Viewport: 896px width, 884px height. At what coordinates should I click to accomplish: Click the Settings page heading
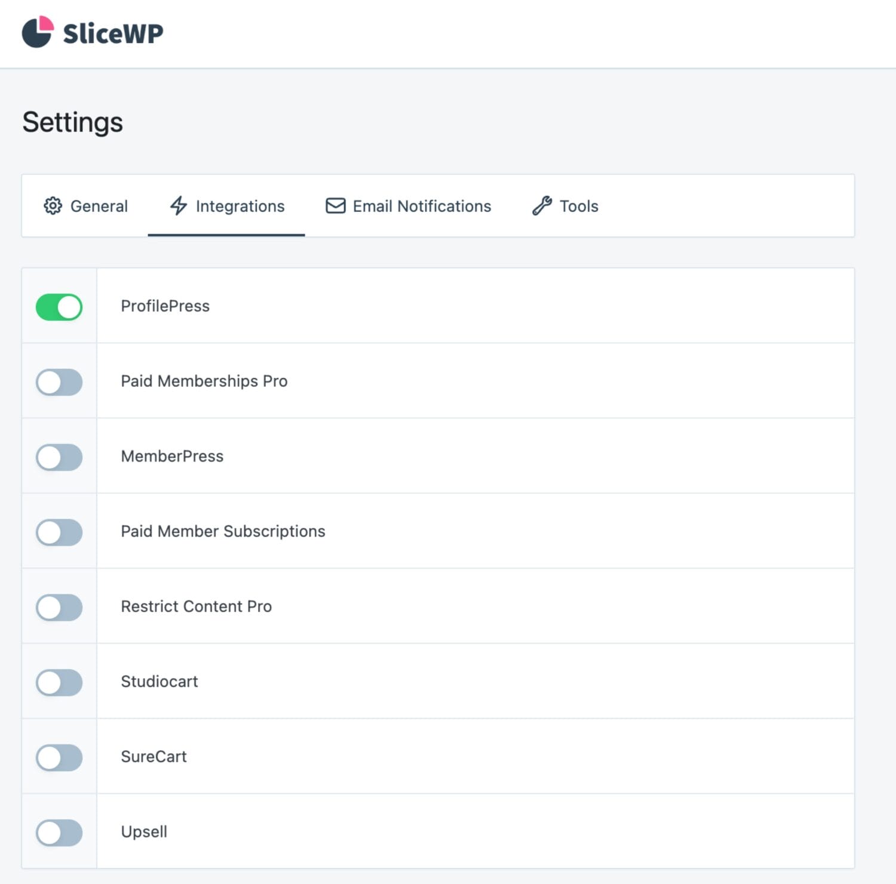pyautogui.click(x=73, y=122)
